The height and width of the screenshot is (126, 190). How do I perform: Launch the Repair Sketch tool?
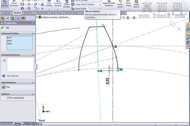pyautogui.click(x=120, y=4)
